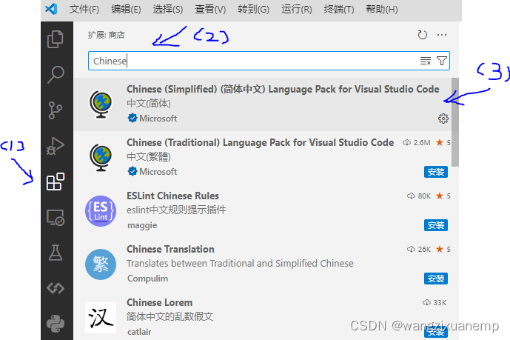Select Chinese Translation extension title

coord(170,249)
